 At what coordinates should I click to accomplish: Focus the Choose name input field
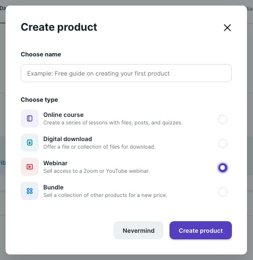[126, 73]
